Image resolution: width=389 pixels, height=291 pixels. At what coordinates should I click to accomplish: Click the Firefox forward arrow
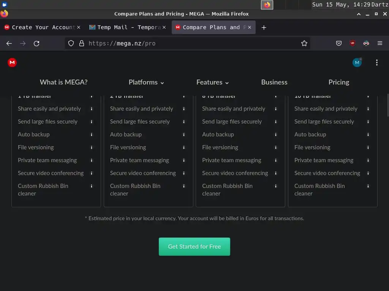click(23, 44)
